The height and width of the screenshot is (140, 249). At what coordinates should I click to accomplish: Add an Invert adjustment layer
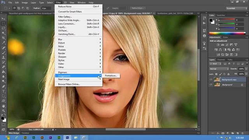coord(218,54)
